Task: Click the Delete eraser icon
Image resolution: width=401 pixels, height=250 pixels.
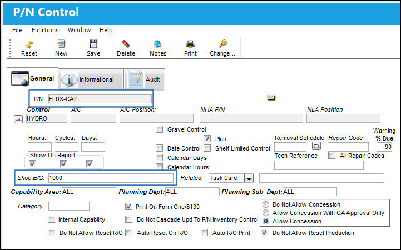Action: click(x=126, y=44)
